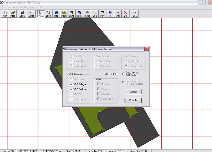The height and width of the screenshot is (152, 212).
Task: Click the Scenery Builder title bar app icon
Action: tap(2, 2)
